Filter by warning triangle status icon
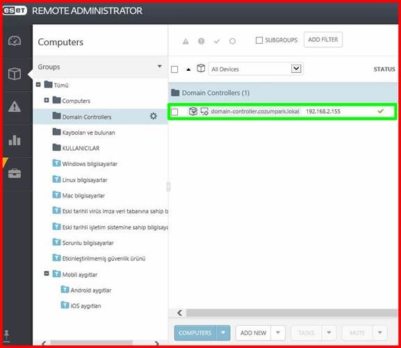The image size is (401, 348). click(x=186, y=41)
